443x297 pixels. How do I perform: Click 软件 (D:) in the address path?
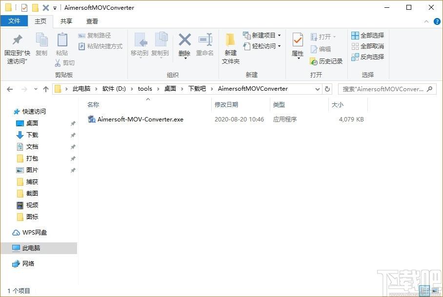click(x=114, y=89)
